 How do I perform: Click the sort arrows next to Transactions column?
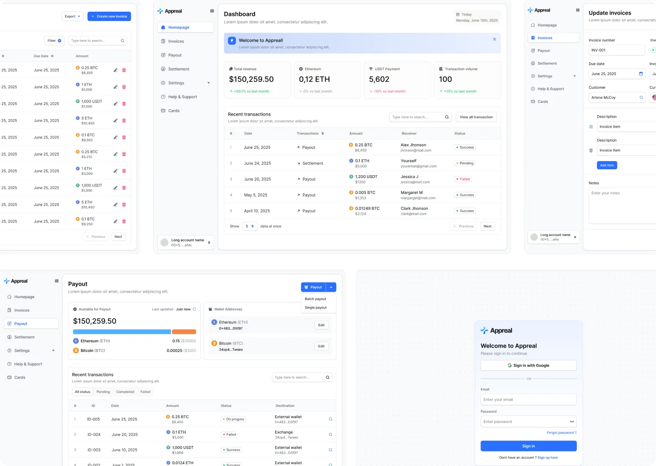(x=323, y=133)
